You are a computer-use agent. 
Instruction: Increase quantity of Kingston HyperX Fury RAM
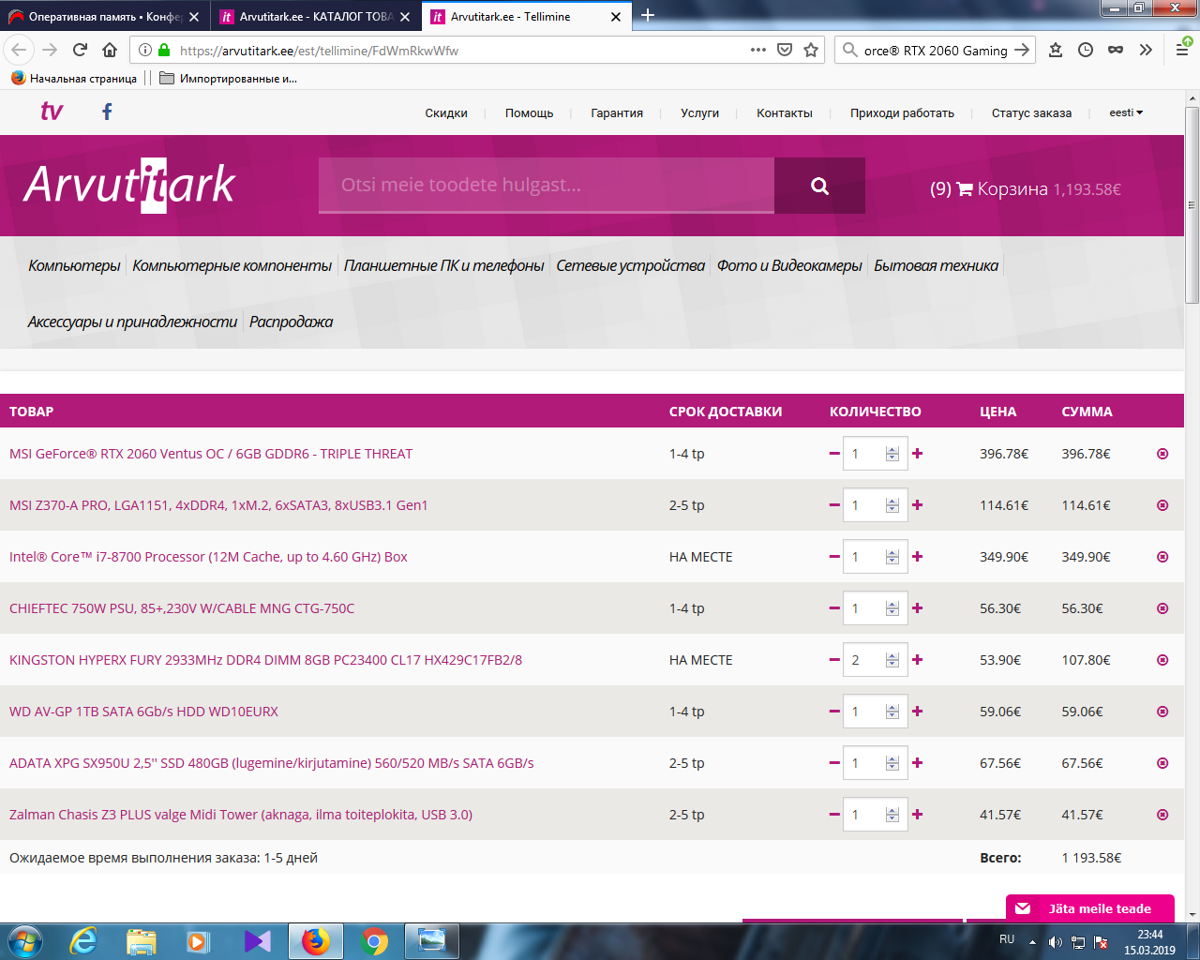(x=917, y=660)
